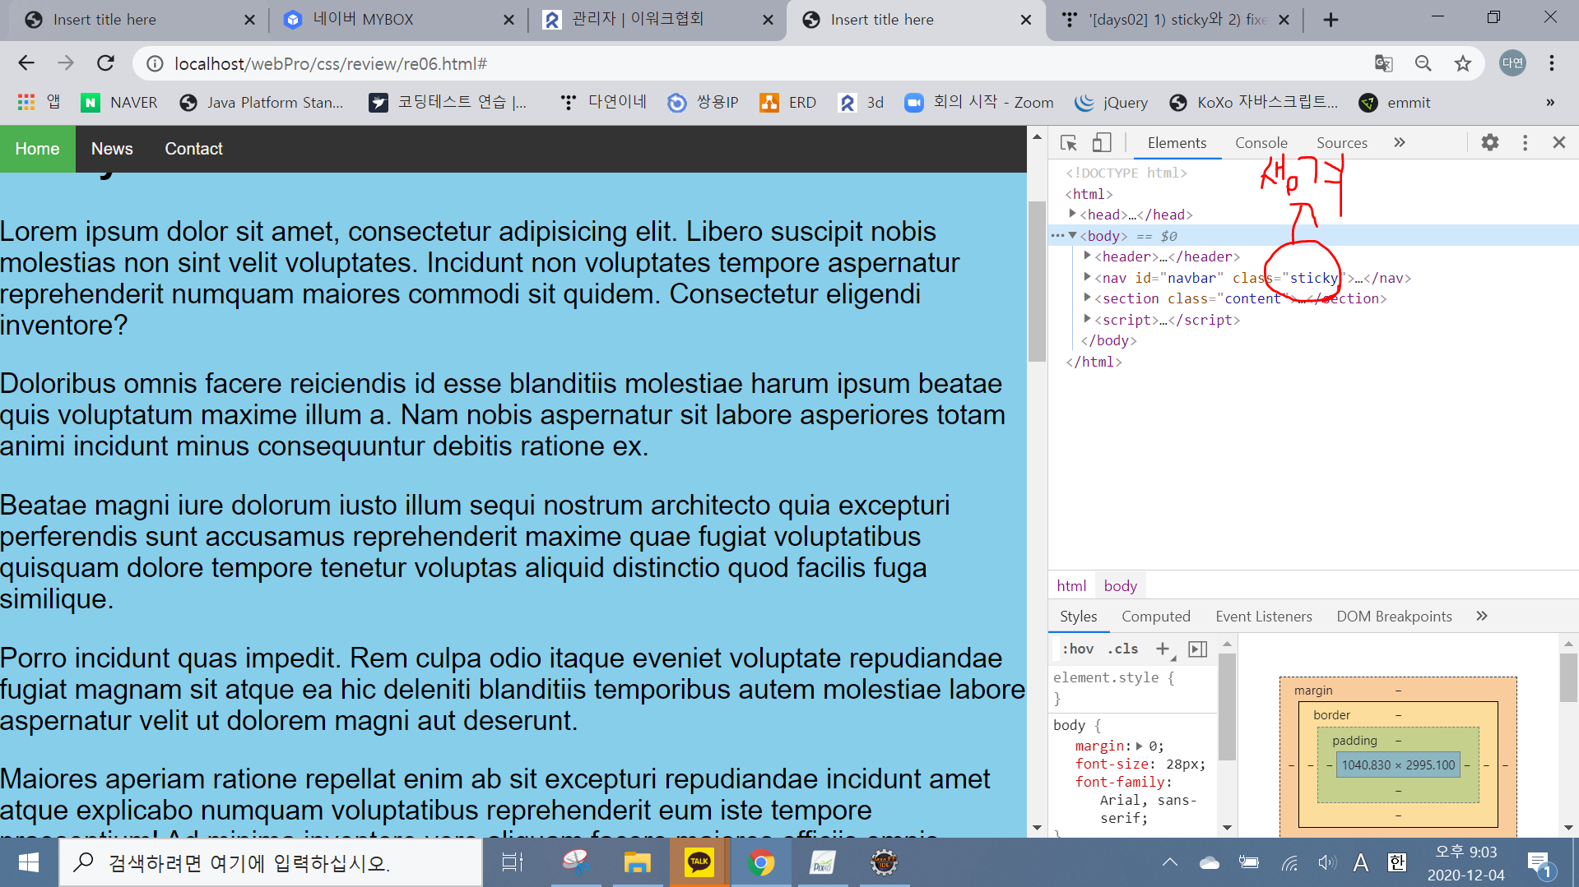
Task: Reload the current page
Action: (105, 63)
